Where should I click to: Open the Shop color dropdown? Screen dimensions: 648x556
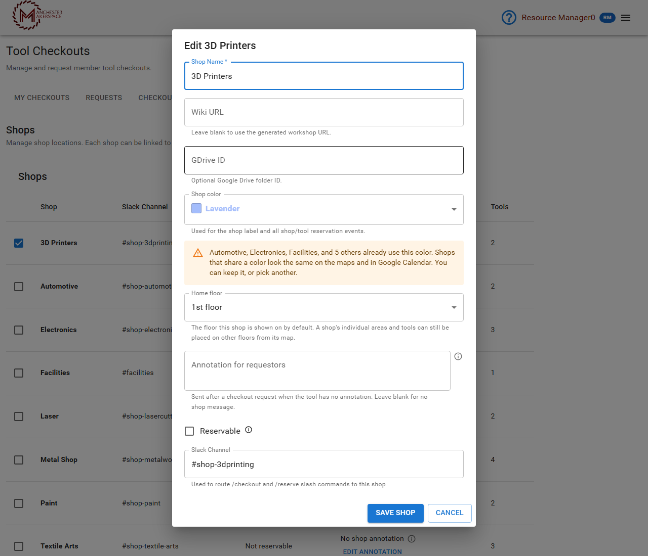click(x=324, y=209)
